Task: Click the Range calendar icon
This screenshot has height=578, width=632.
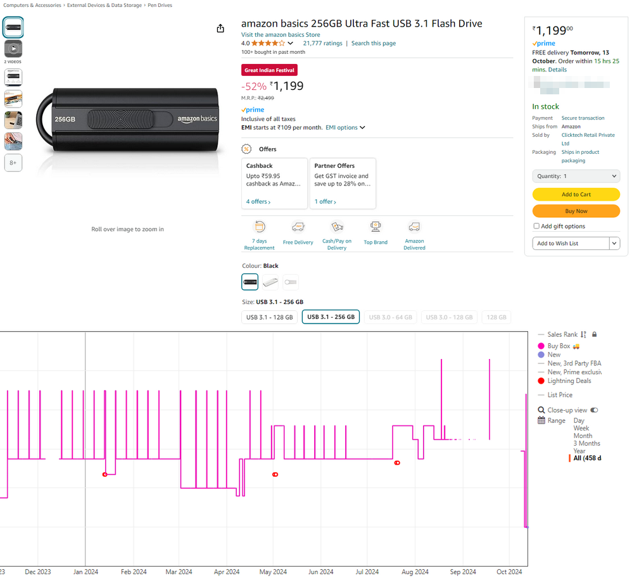Action: coord(541,420)
